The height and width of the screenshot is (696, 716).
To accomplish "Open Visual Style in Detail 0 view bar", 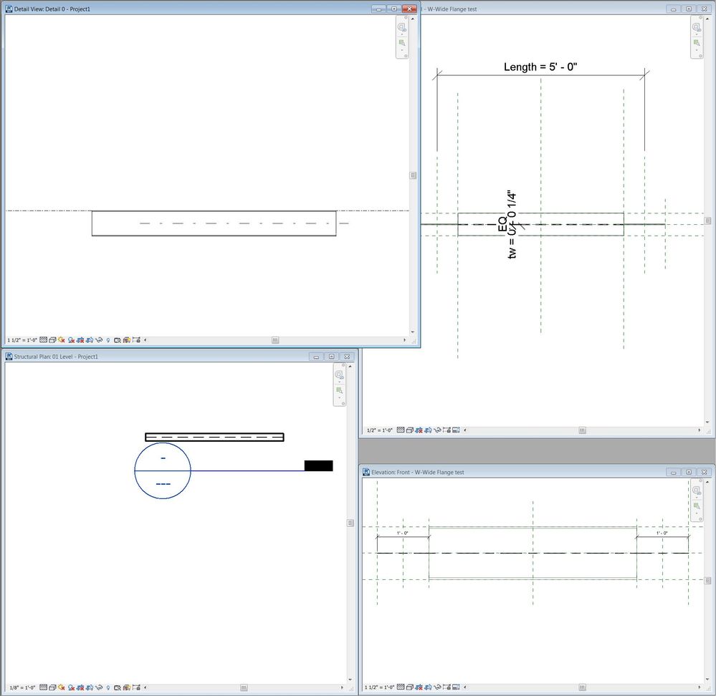I will point(52,340).
